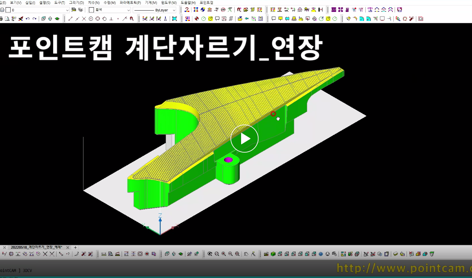Click the undo arrow icon
472x278 pixels.
[28, 19]
